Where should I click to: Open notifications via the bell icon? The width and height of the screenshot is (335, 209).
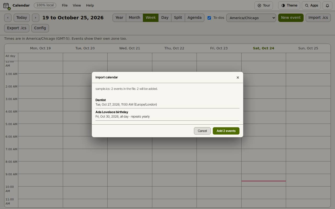click(327, 5)
